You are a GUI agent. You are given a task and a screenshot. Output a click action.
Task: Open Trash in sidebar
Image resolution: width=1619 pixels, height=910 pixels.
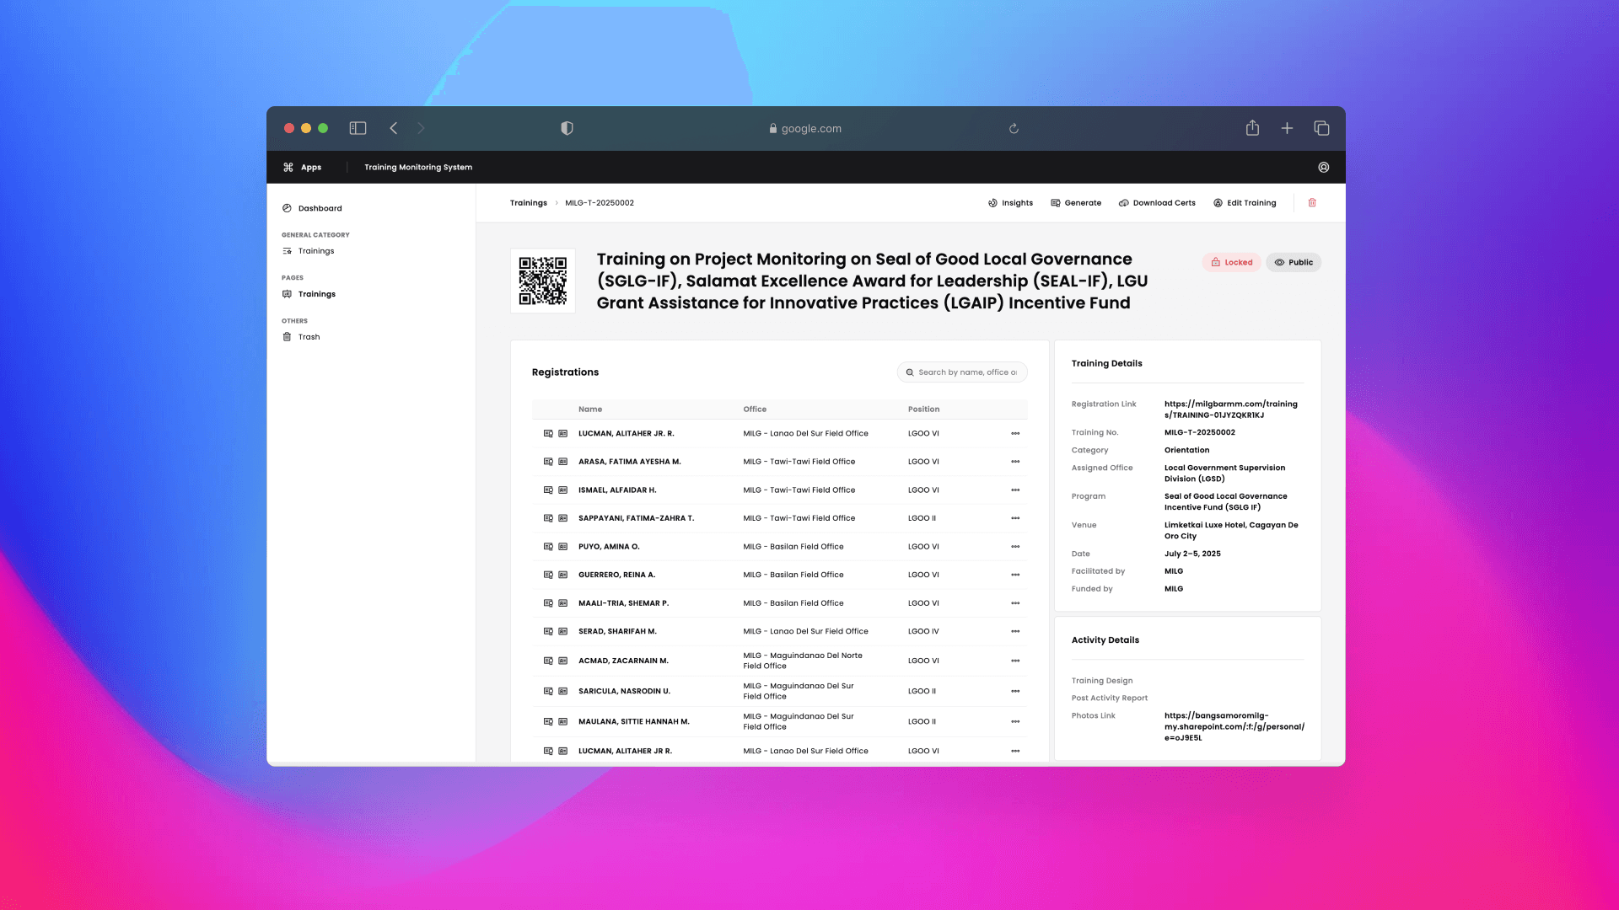[309, 337]
